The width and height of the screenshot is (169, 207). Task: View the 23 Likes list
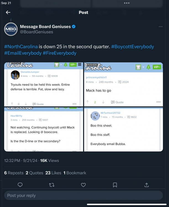pos(53,173)
